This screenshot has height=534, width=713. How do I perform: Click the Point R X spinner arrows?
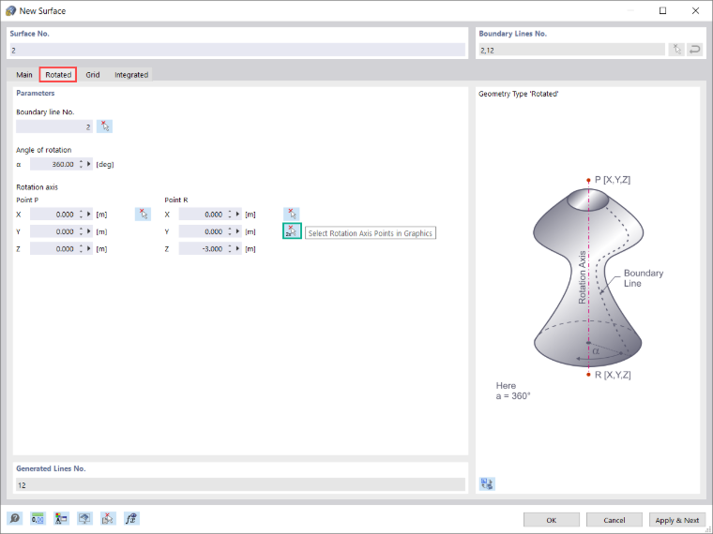(230, 215)
